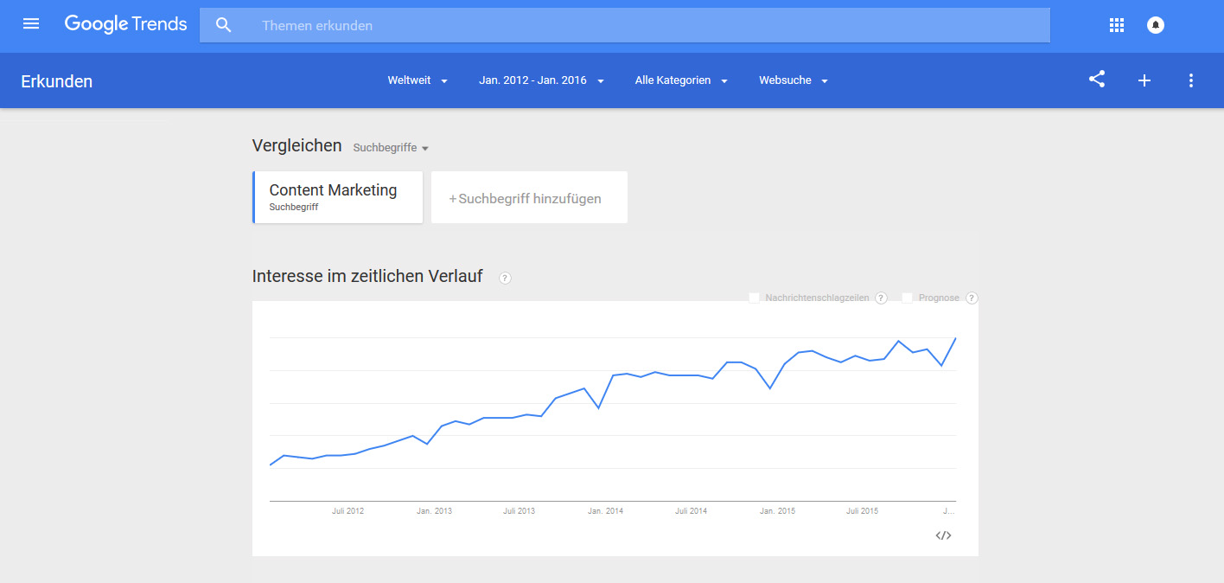Open the Websuche search type dropdown
Screen dimensions: 1224x583
click(x=794, y=80)
